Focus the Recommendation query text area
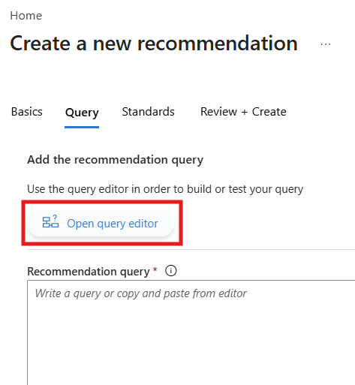This screenshot has height=385, width=355. tap(191, 332)
